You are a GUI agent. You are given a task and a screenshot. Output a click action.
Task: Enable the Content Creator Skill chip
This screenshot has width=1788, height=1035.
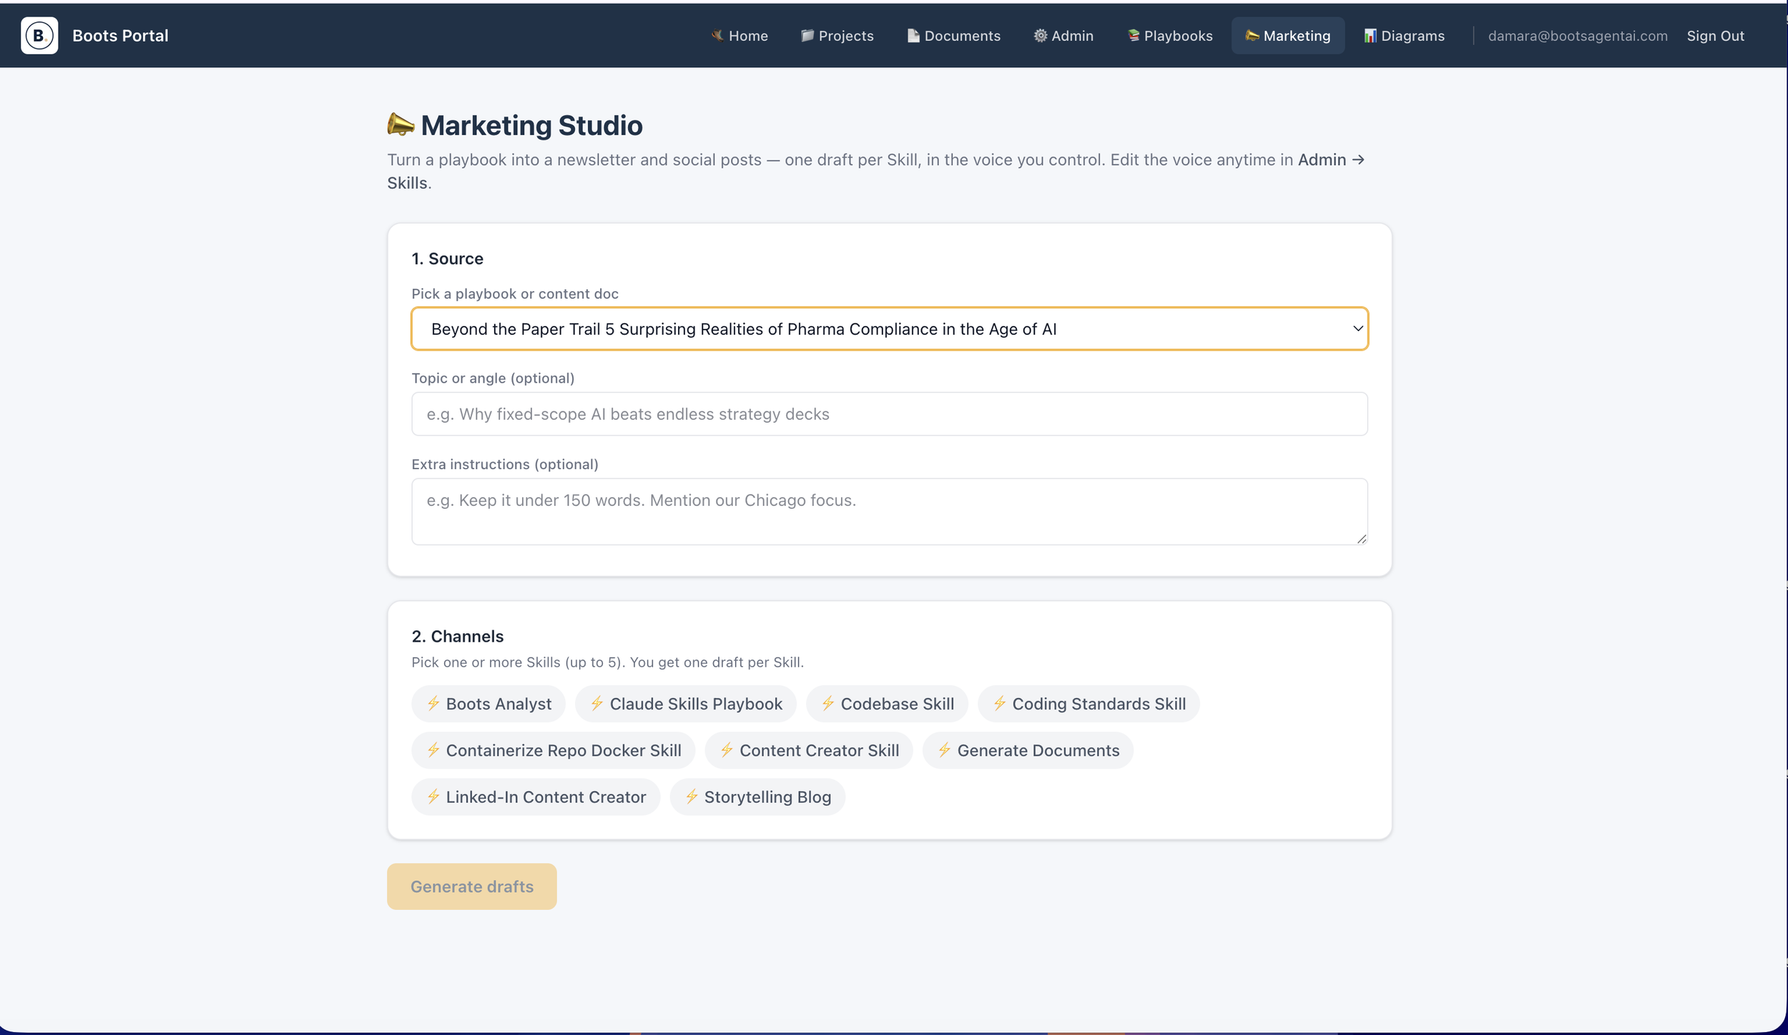tap(809, 750)
